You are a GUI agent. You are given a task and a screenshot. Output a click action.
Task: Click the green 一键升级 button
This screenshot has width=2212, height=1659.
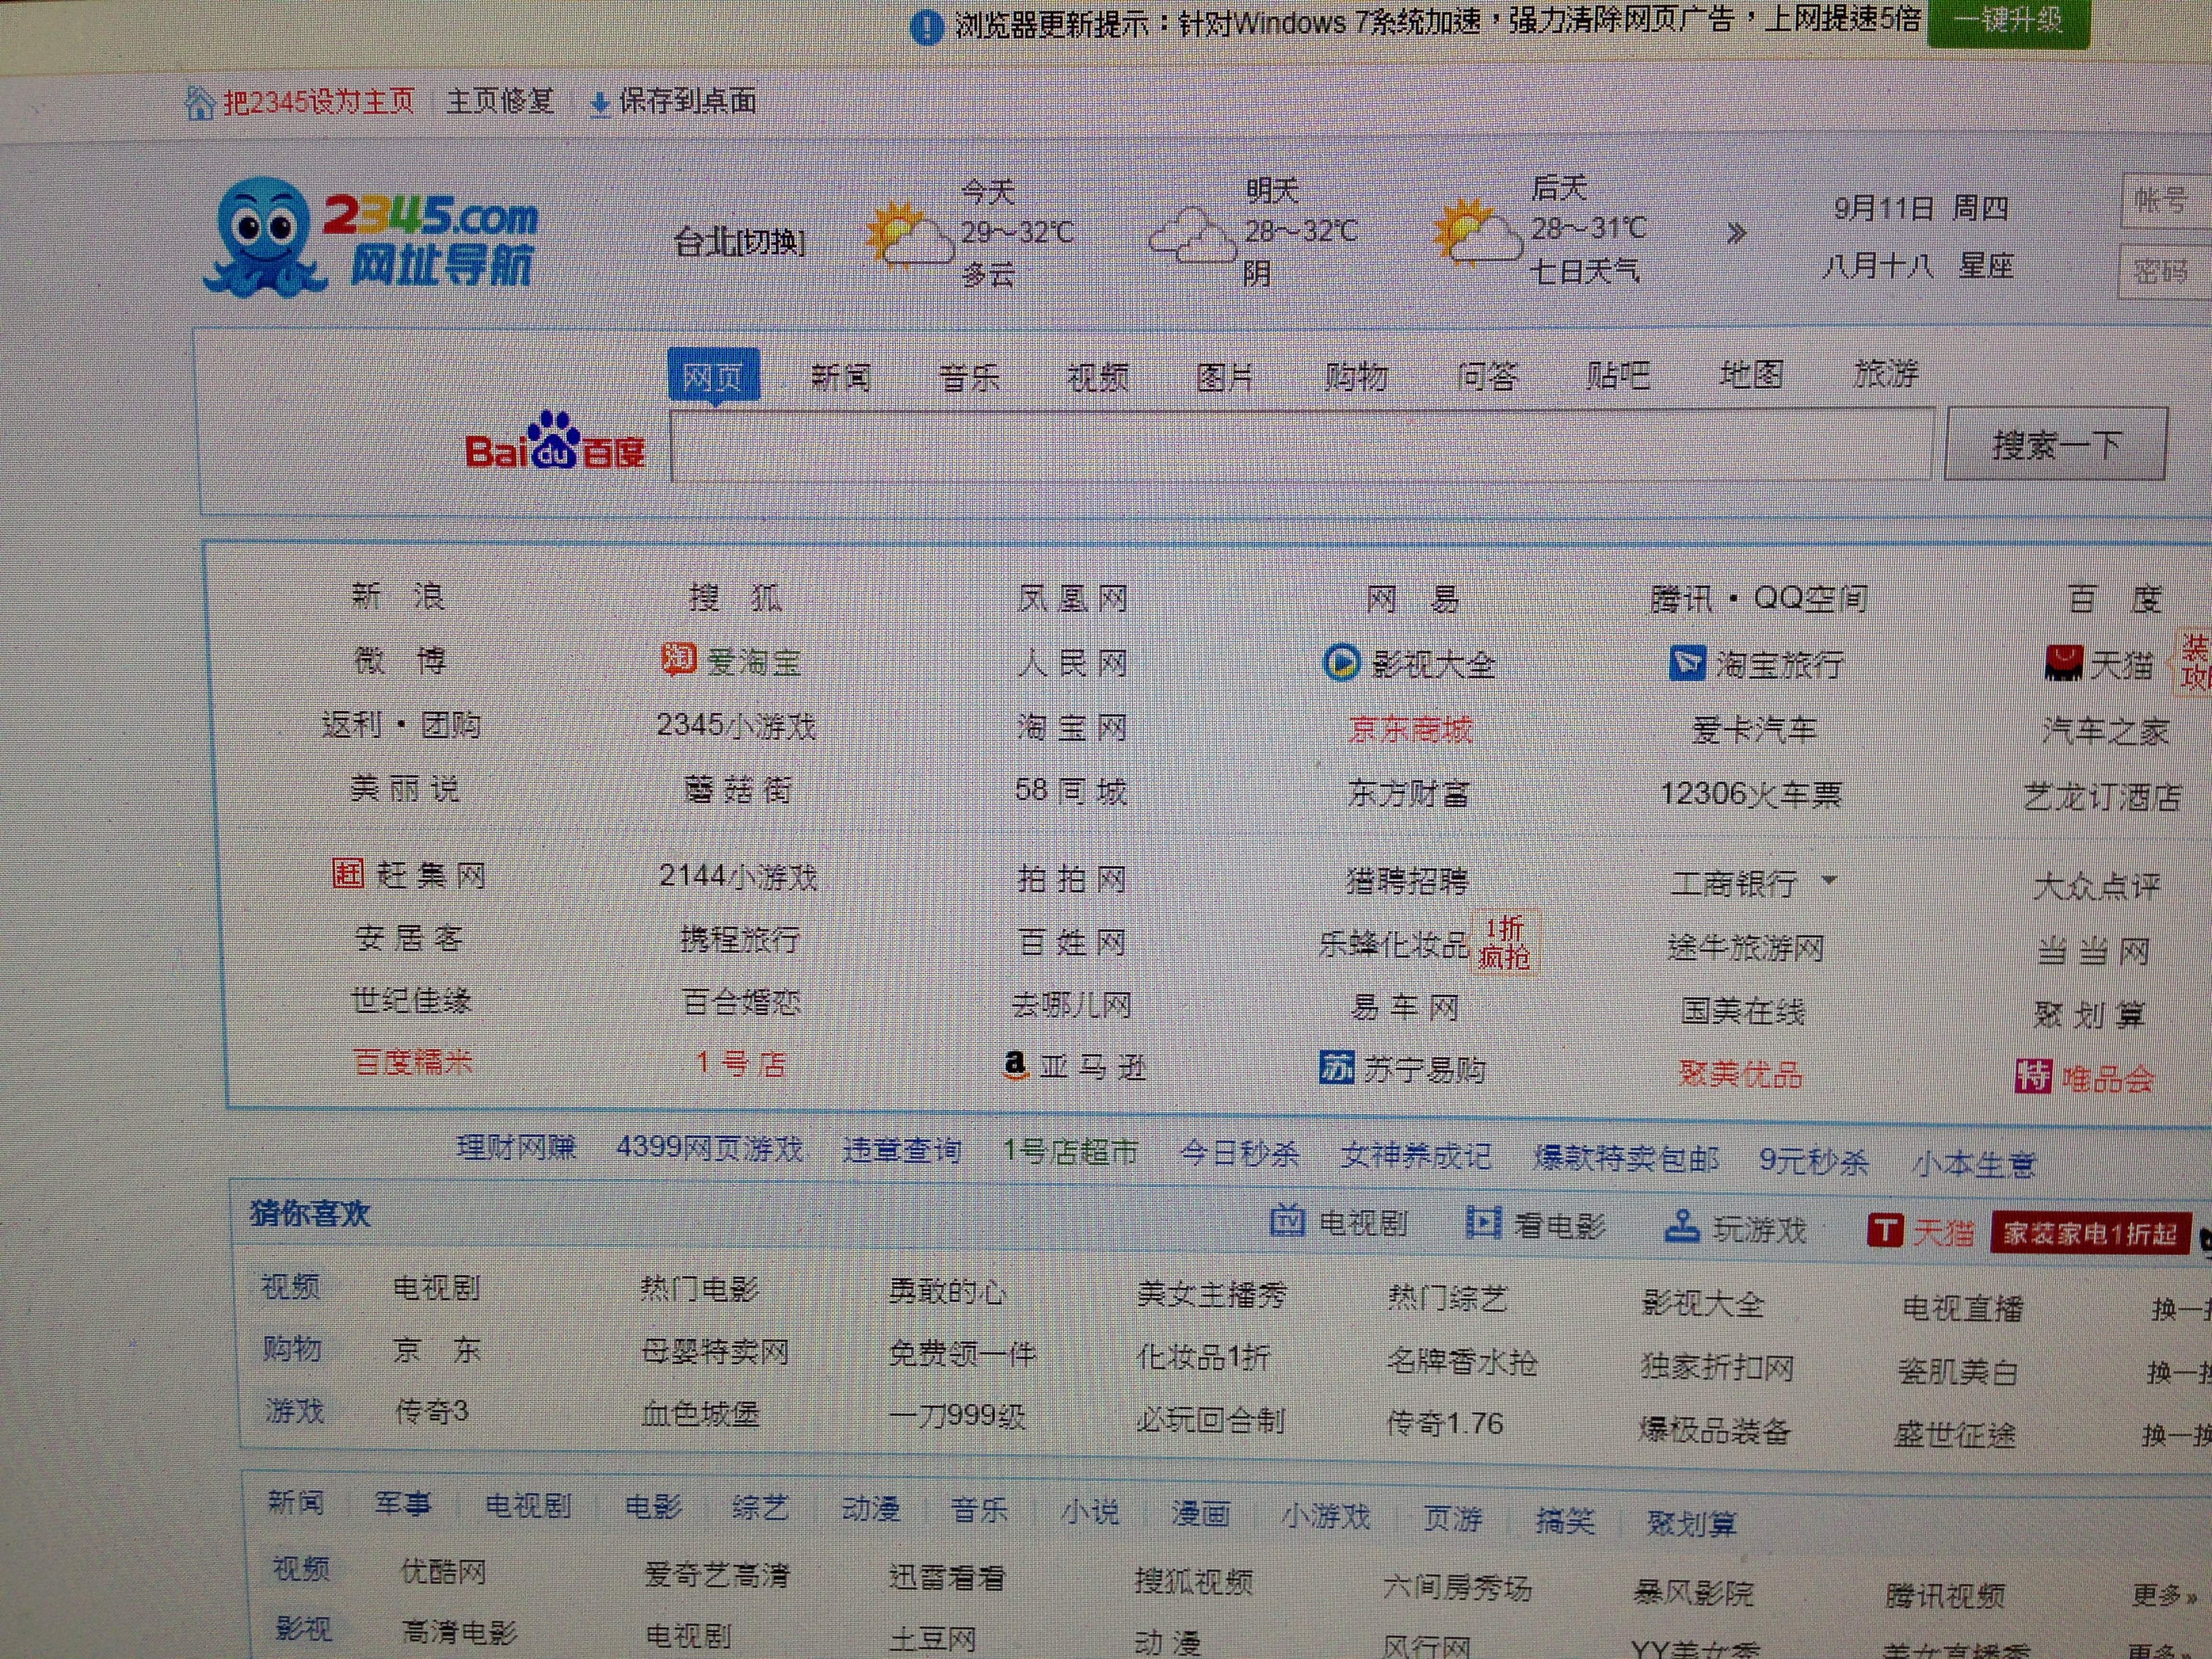pyautogui.click(x=2008, y=20)
